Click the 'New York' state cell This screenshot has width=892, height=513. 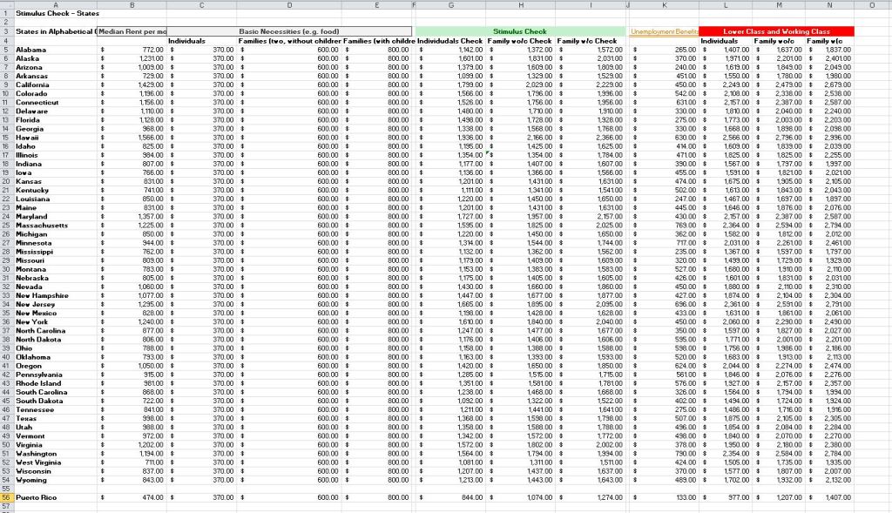[x=35, y=321]
